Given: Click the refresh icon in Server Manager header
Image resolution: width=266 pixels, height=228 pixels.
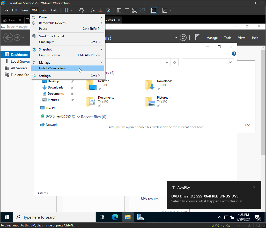Looking at the screenshot, I should point(183,38).
